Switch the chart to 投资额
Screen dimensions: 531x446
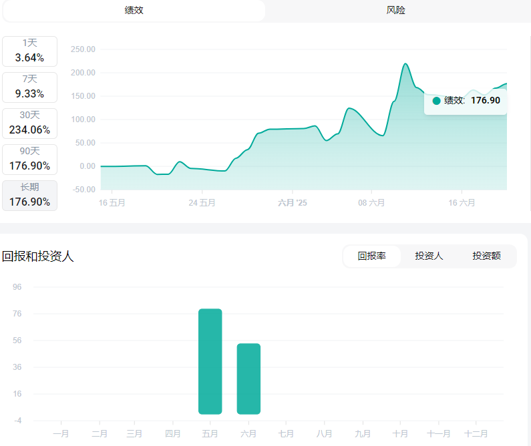[x=486, y=256]
